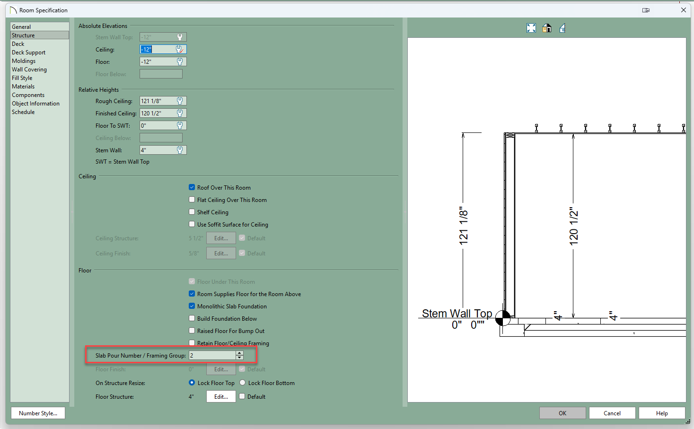Open the Materials panel
The image size is (694, 429).
[23, 87]
